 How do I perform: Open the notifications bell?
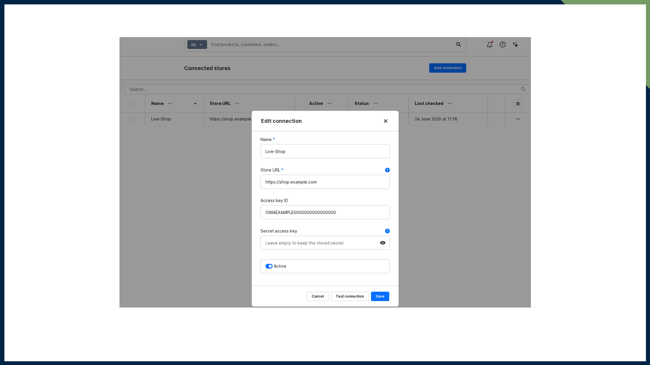coord(490,45)
